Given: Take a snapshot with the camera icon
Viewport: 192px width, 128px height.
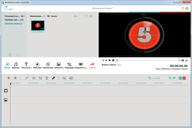Looking at the screenshot, I should coord(183,60).
